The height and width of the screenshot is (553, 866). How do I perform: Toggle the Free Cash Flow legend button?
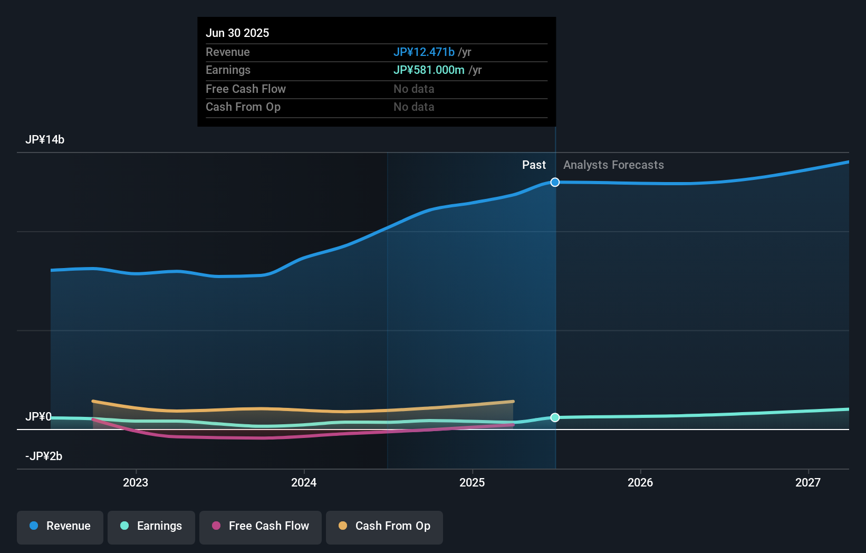pos(261,527)
